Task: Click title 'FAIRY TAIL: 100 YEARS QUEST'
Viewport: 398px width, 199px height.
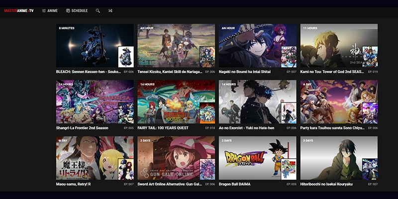Action: click(163, 128)
